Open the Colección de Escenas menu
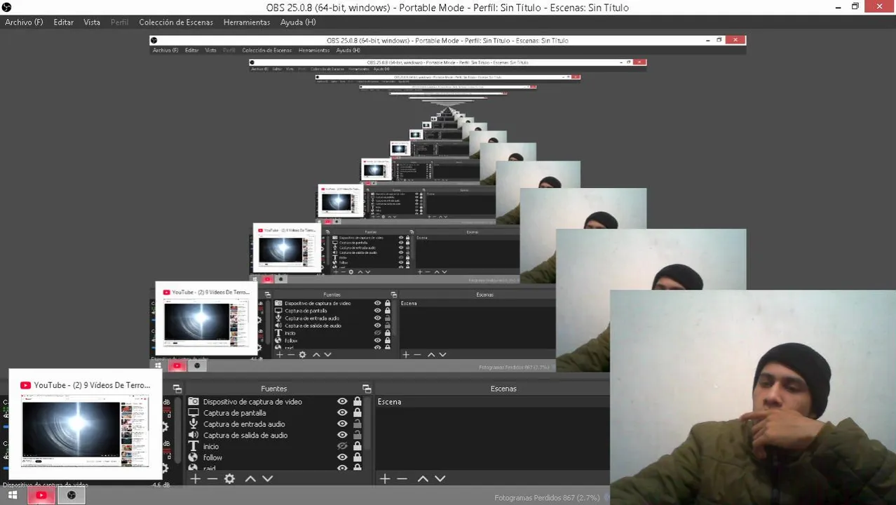The height and width of the screenshot is (505, 896). [x=176, y=22]
